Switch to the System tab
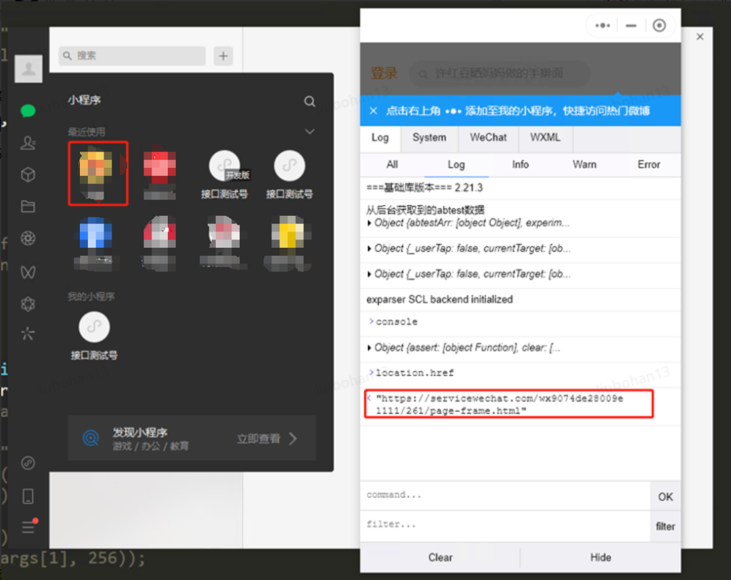The height and width of the screenshot is (580, 731). (429, 137)
